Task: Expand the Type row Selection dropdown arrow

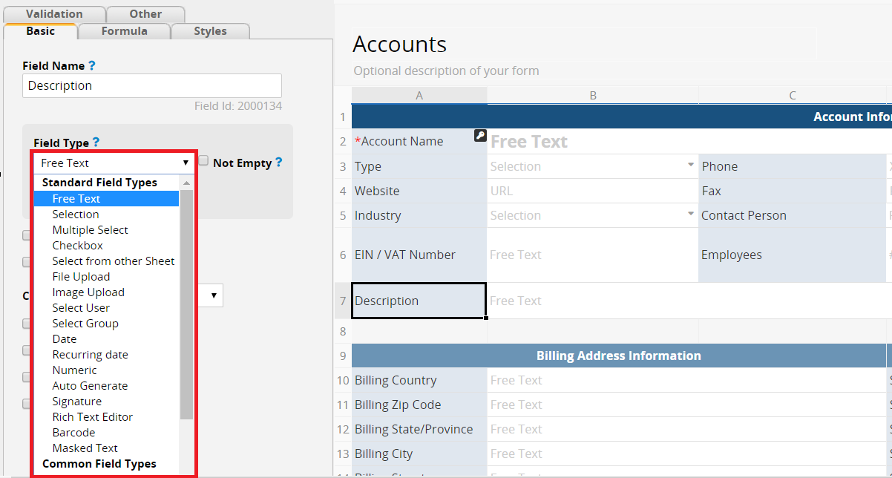Action: point(691,166)
